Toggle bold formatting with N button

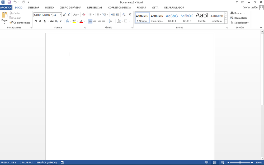36,21
